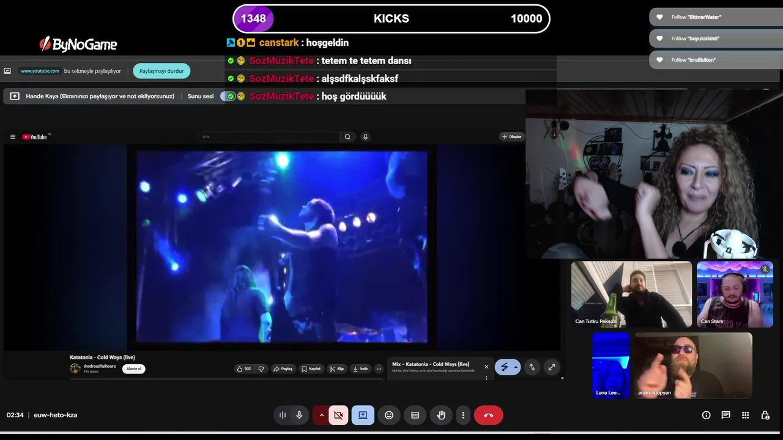
Task: Click chat message 'alşsdfkalşskfaksf'
Action: click(360, 78)
